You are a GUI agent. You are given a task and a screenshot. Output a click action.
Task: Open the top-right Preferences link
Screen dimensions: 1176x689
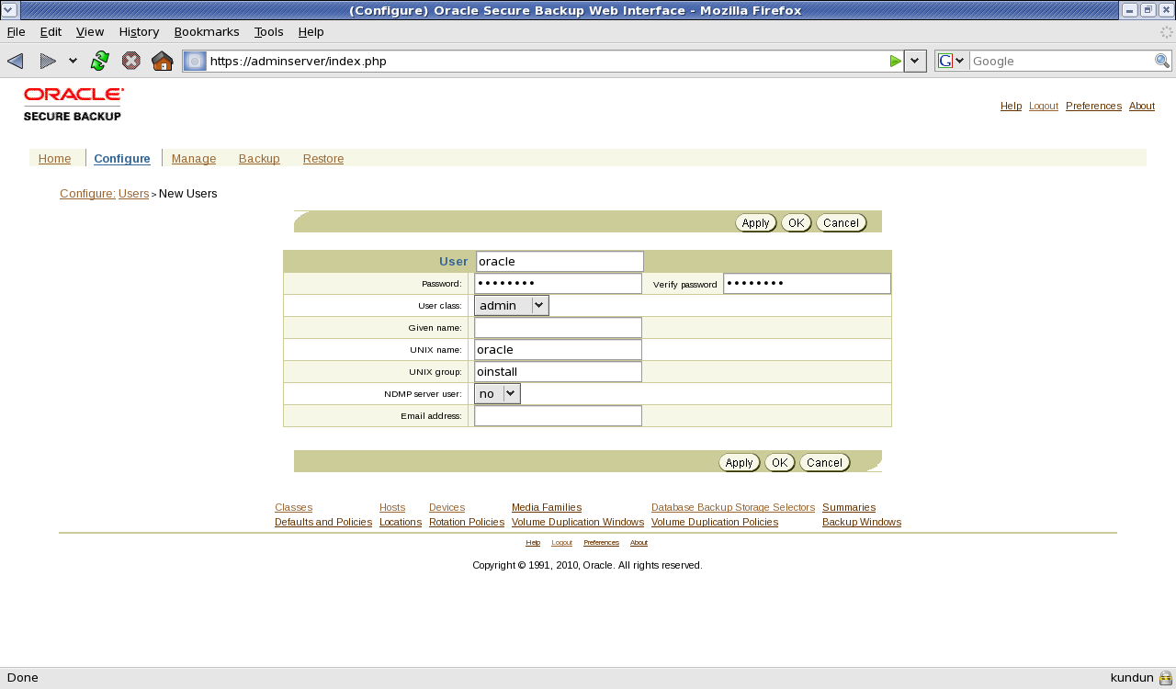(1093, 106)
